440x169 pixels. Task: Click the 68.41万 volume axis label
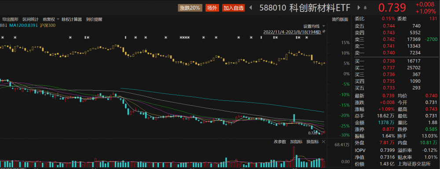(342, 145)
